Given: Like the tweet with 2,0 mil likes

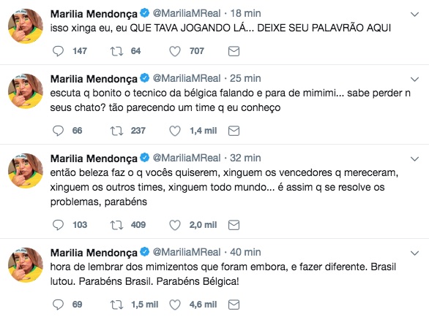Looking at the screenshot, I should coord(175,225).
